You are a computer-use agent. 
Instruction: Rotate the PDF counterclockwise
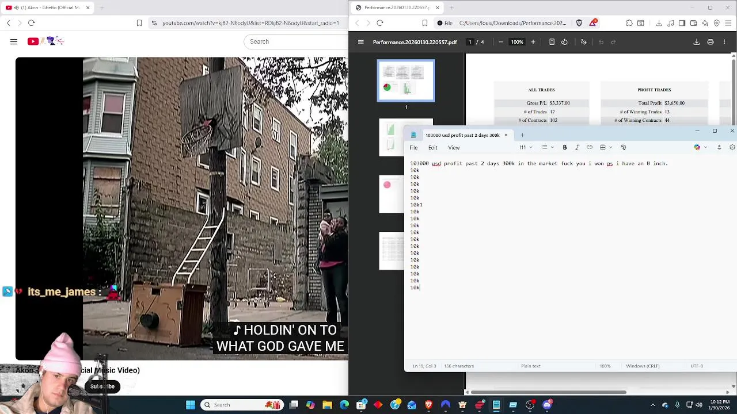click(564, 42)
